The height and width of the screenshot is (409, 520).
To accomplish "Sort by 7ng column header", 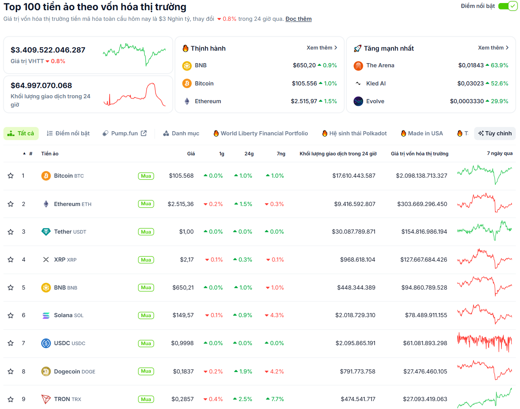I will 281,153.
